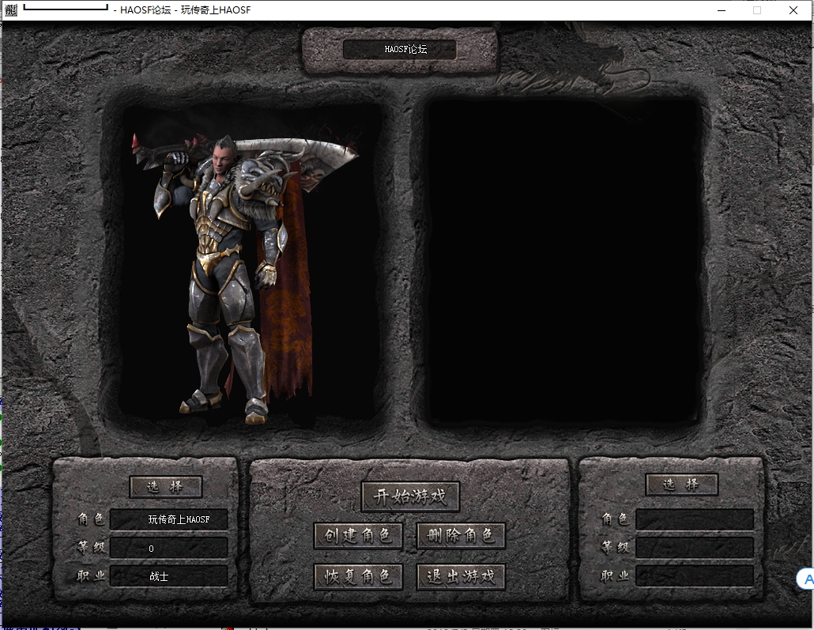Click the 角色 field showing 玩传奇上HAOSF

[x=169, y=519]
